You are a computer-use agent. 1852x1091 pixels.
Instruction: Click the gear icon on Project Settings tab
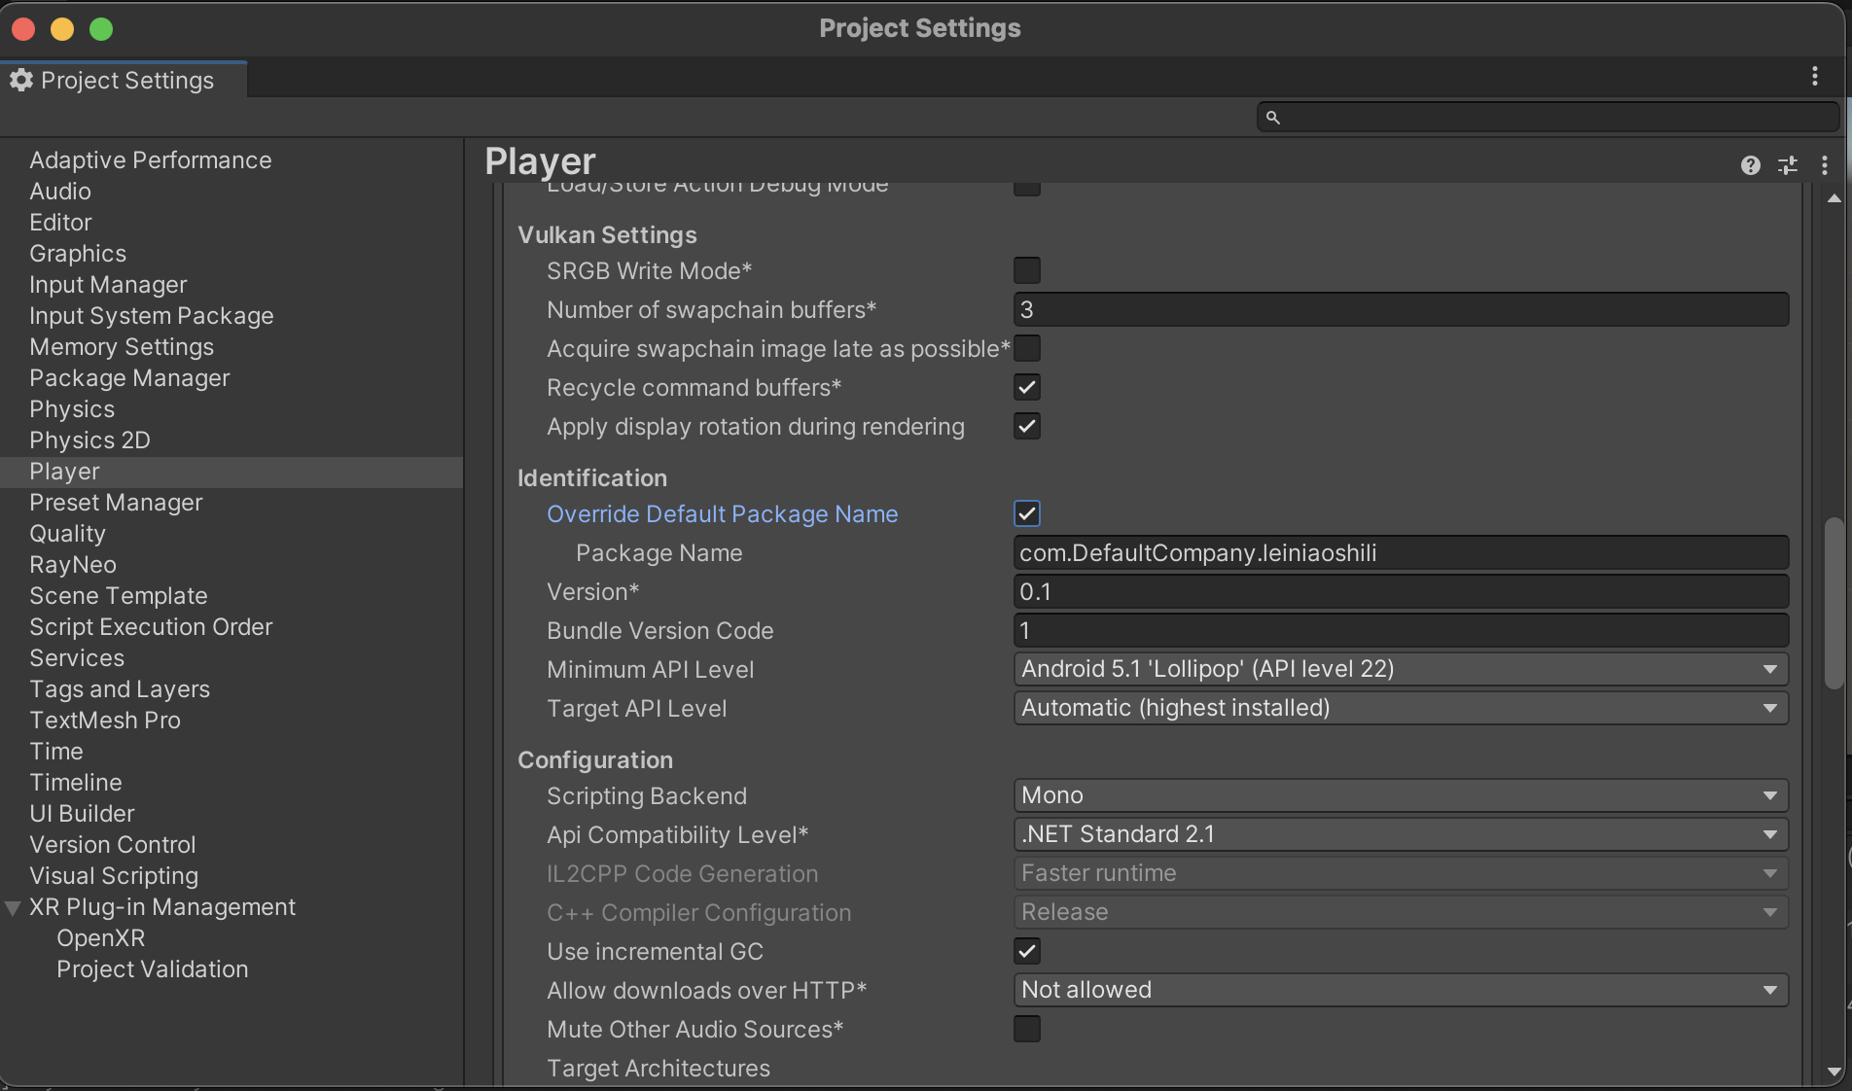point(21,80)
